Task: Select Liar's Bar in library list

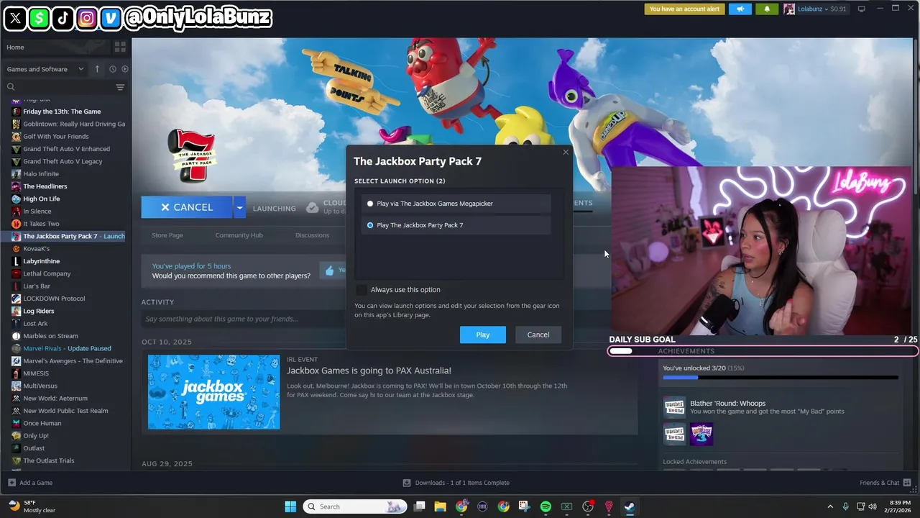Action: click(37, 286)
